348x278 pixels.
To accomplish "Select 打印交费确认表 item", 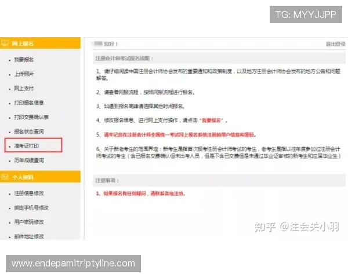I will (31, 117).
